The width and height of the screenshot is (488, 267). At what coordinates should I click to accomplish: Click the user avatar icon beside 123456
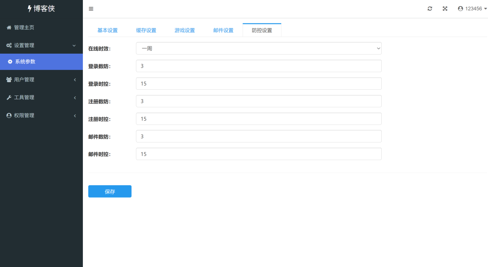[x=460, y=9]
